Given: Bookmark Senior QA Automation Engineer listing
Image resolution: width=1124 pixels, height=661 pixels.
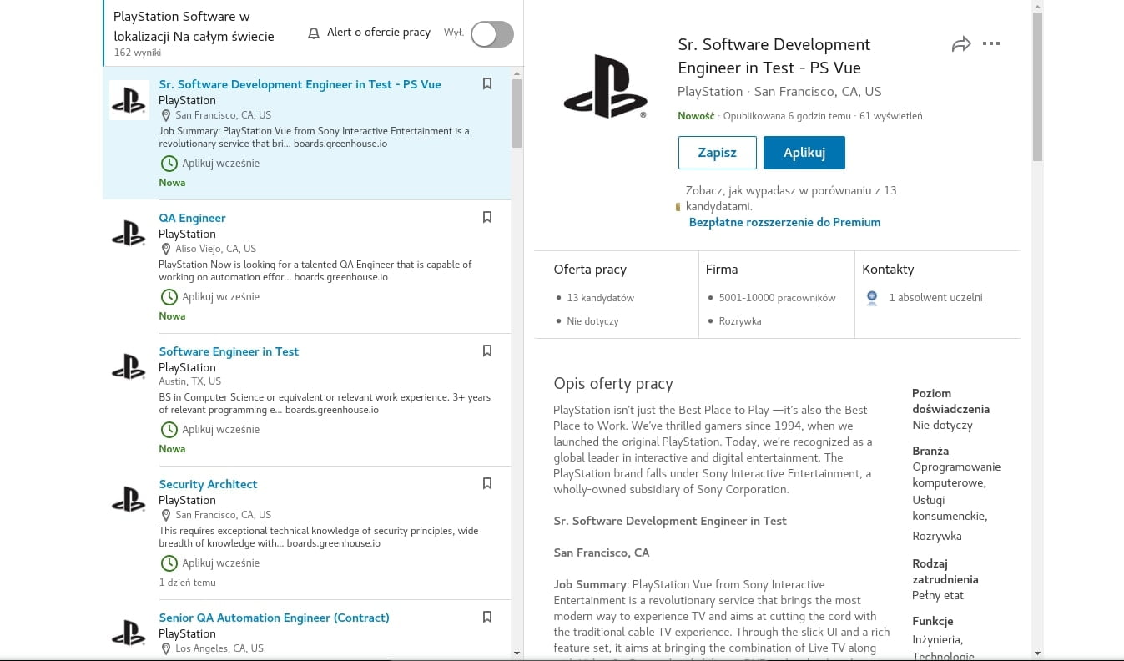Looking at the screenshot, I should coord(487,617).
